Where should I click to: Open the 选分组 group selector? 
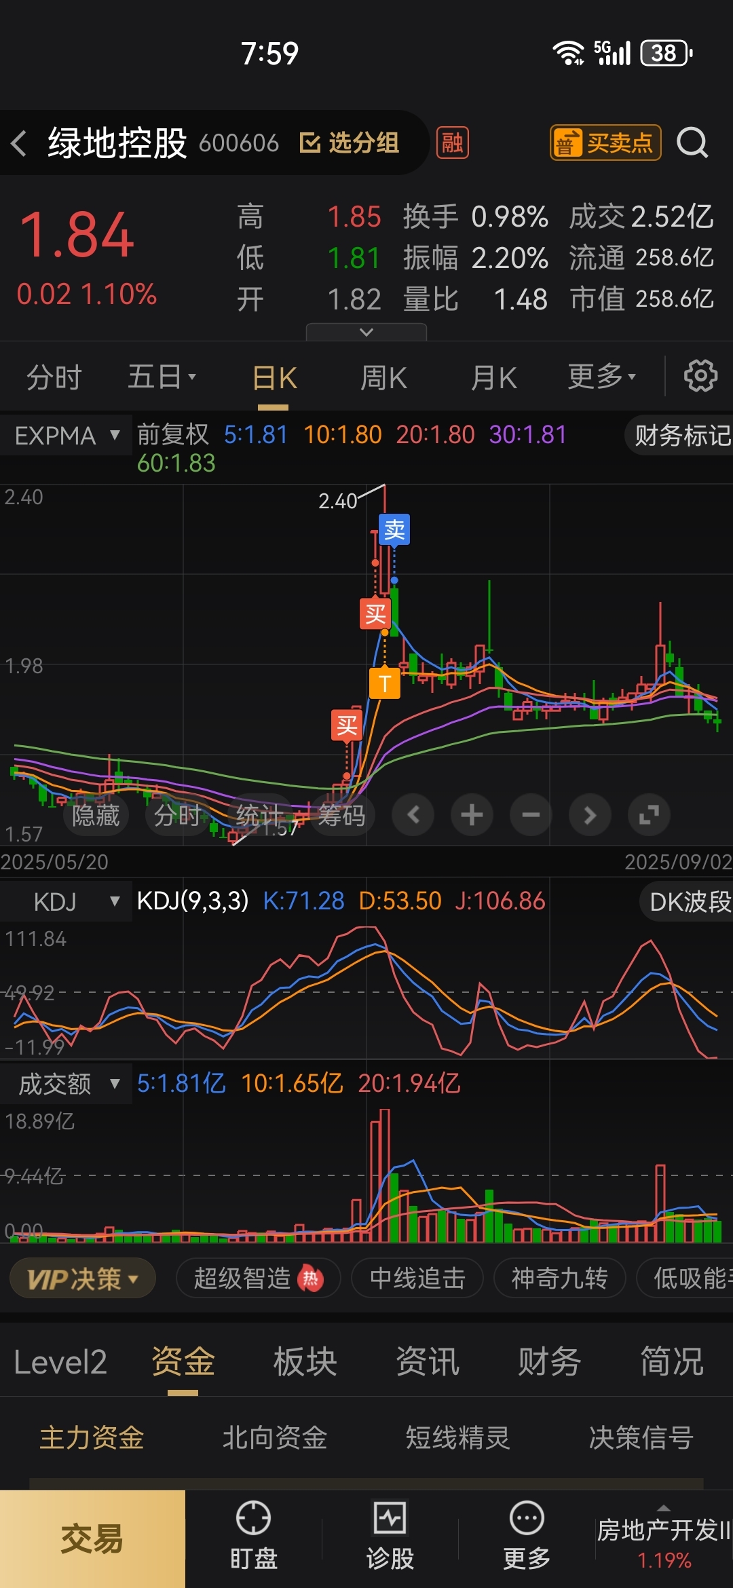(350, 143)
